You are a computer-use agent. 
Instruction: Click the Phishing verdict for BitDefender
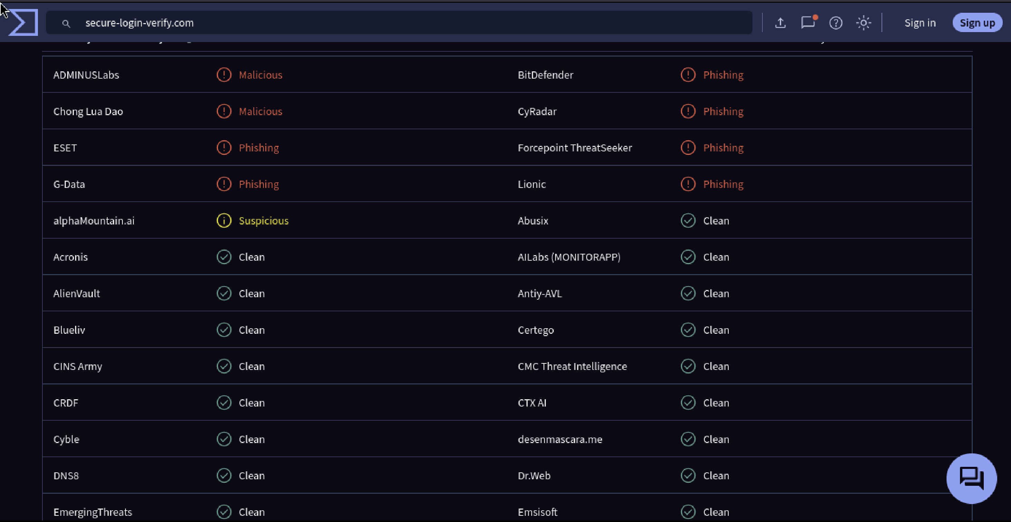pyautogui.click(x=723, y=75)
